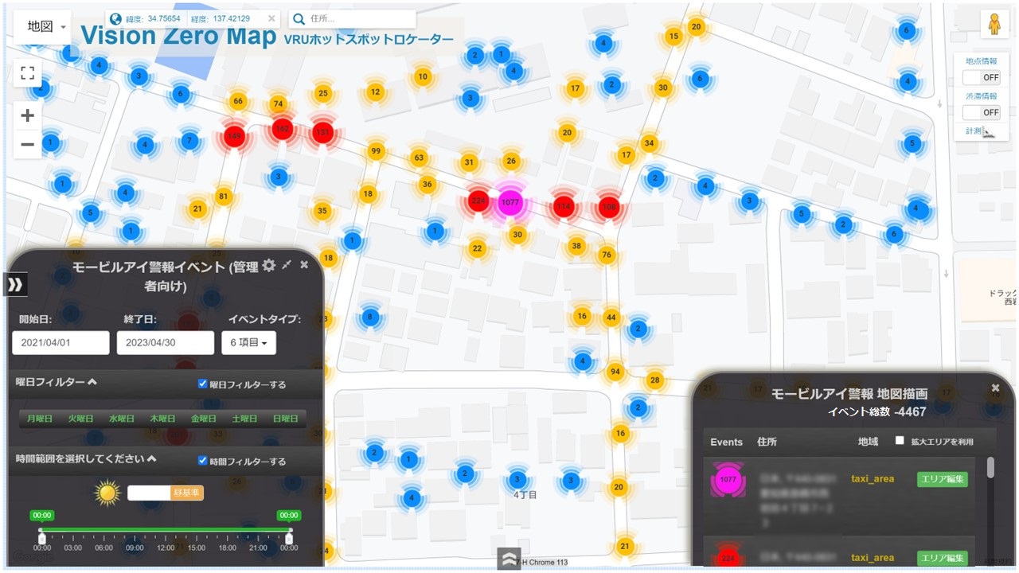Select 火曜日 in weekday filter

tap(80, 419)
